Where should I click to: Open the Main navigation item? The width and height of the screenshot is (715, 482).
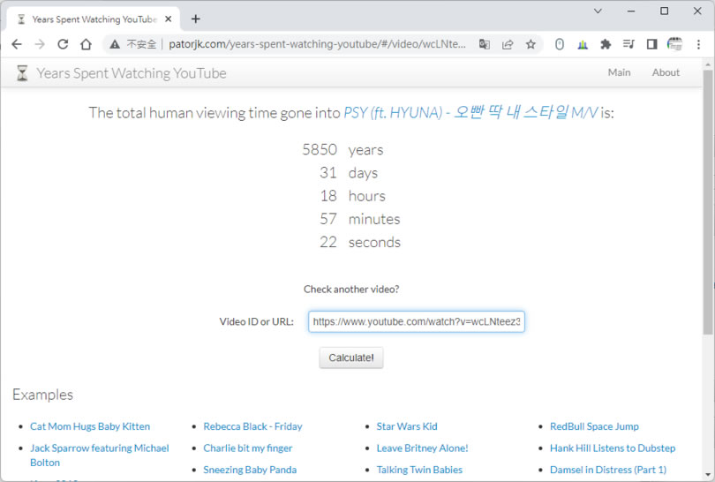(x=619, y=72)
